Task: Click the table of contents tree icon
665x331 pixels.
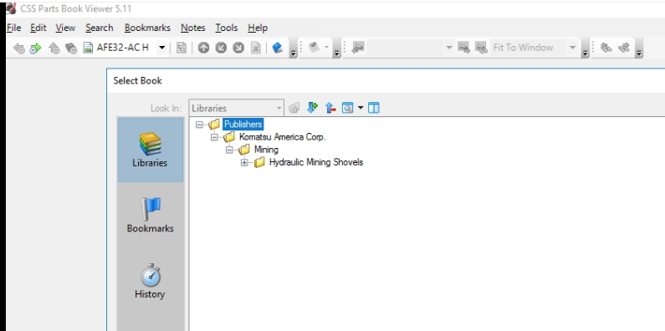Action: coord(181,48)
